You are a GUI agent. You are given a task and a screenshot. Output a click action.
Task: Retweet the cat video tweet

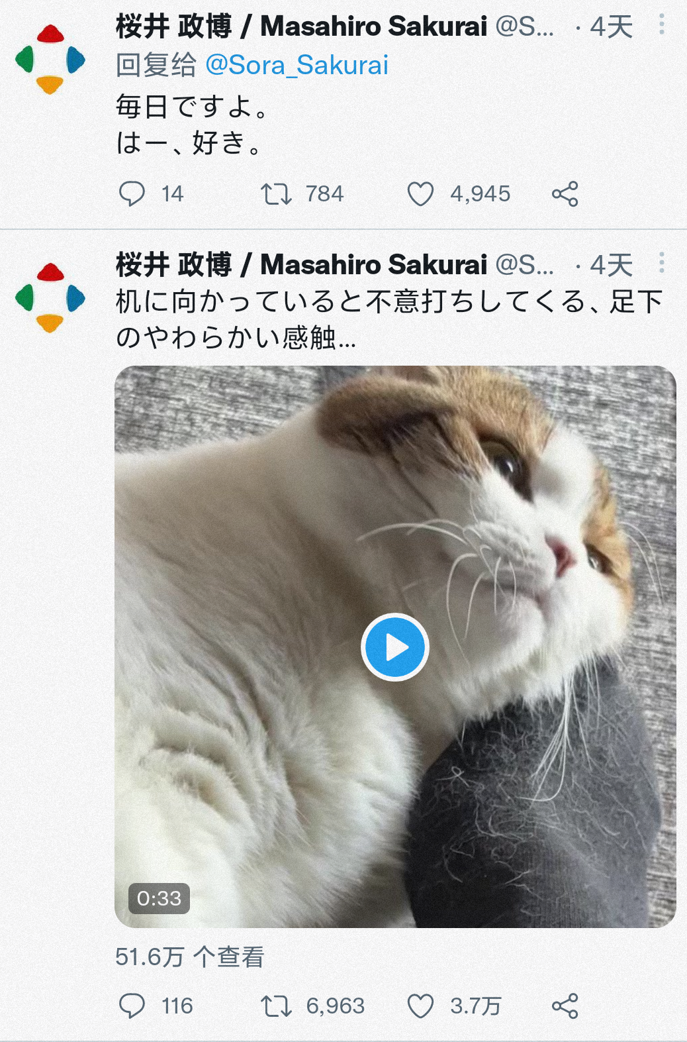(276, 1006)
